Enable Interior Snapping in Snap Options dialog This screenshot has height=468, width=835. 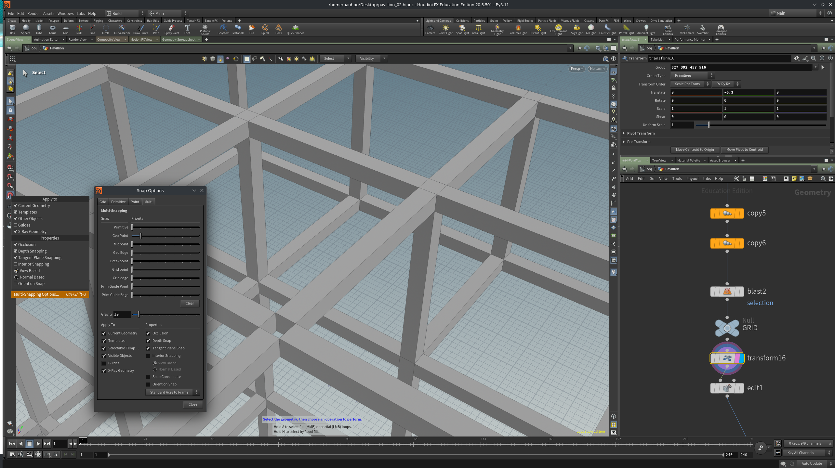point(148,356)
